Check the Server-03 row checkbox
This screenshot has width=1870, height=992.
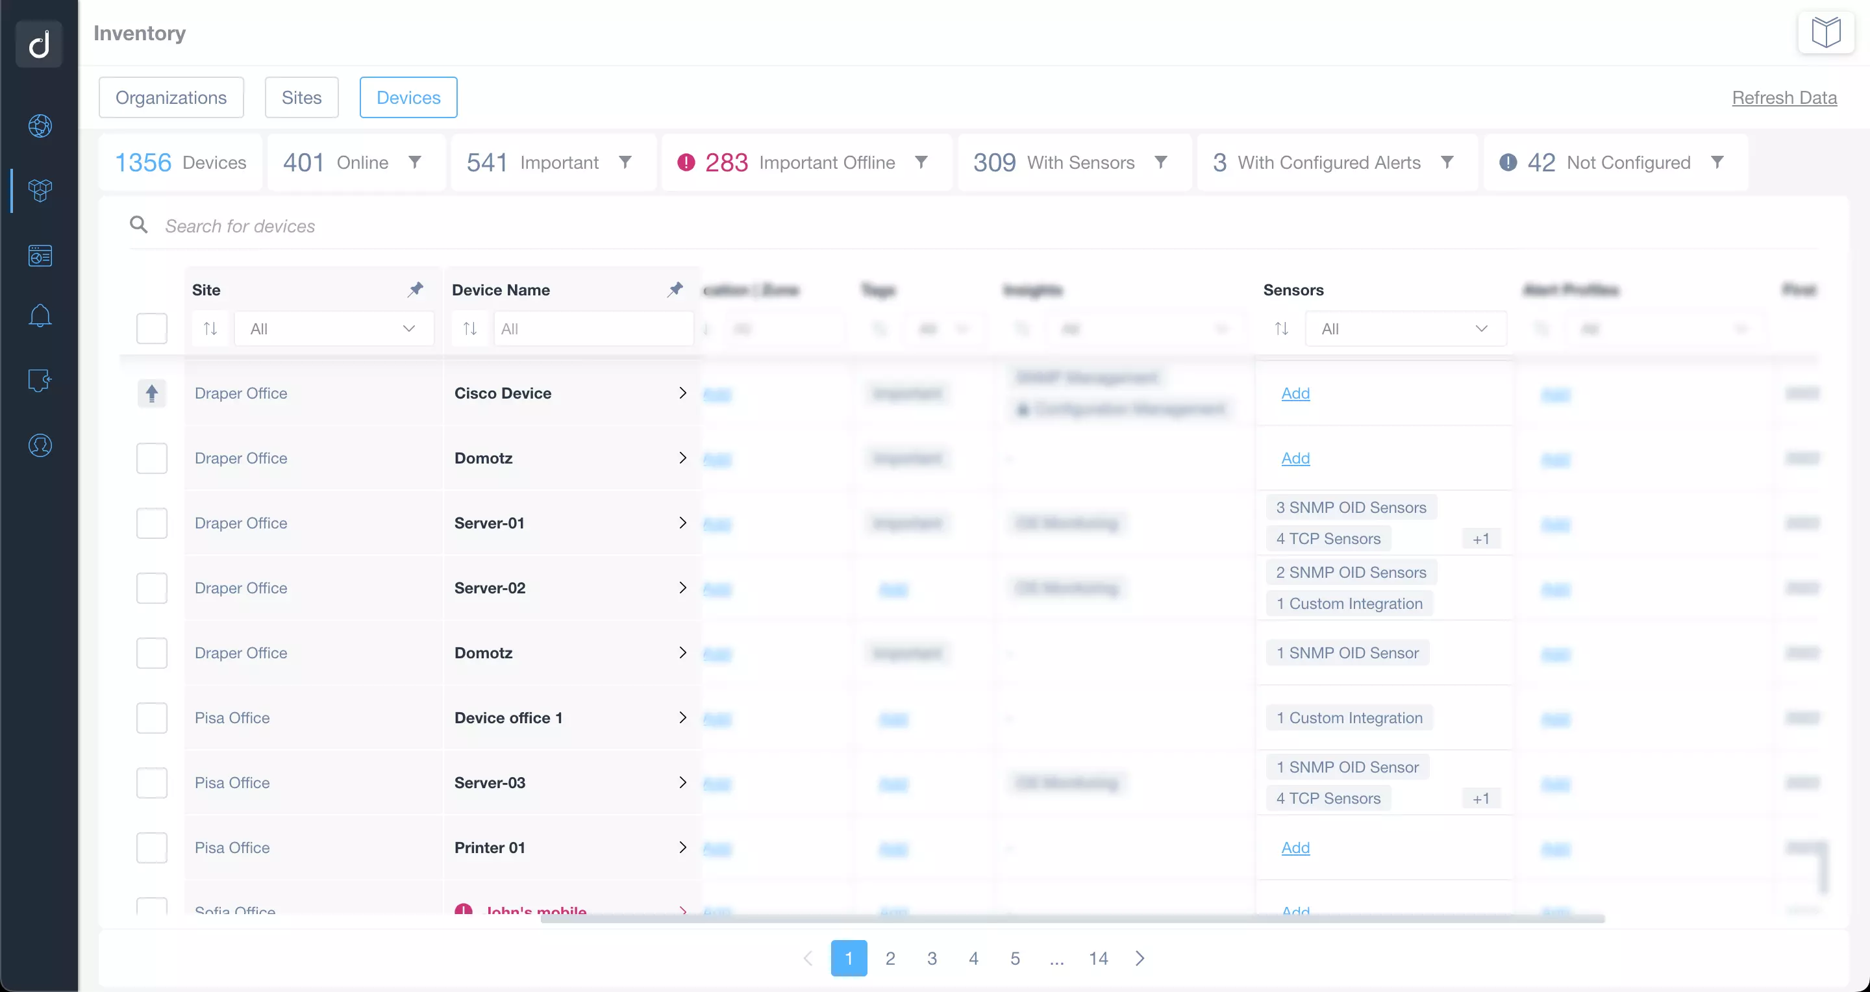(152, 783)
